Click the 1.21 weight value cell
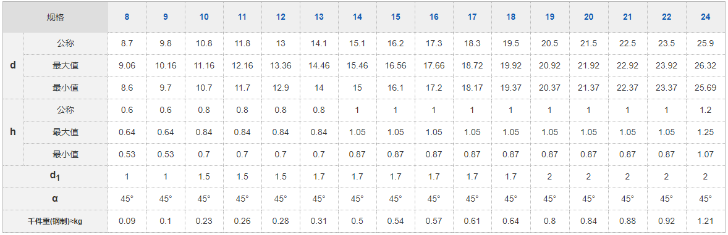This screenshot has height=235, width=728. point(705,221)
